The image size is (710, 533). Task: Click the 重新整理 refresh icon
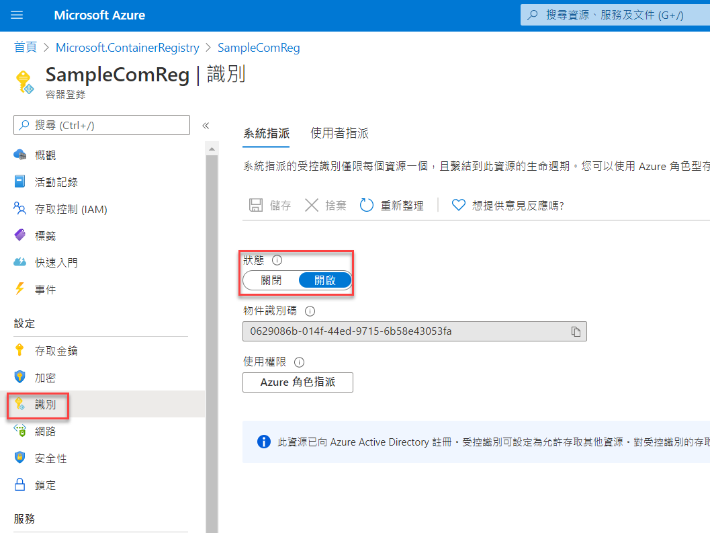tap(366, 205)
